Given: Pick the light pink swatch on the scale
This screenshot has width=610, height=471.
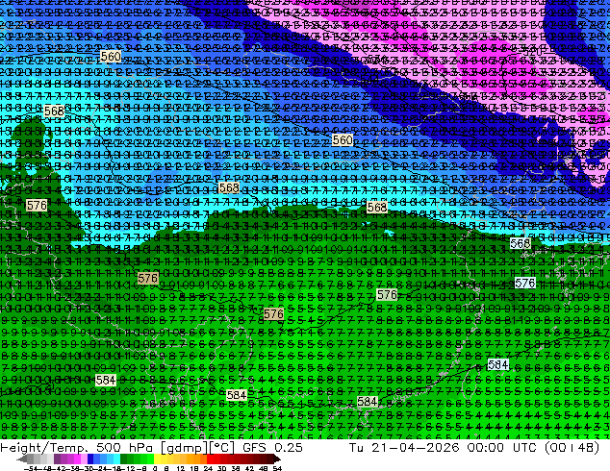Looking at the screenshot, I should click(84, 459).
